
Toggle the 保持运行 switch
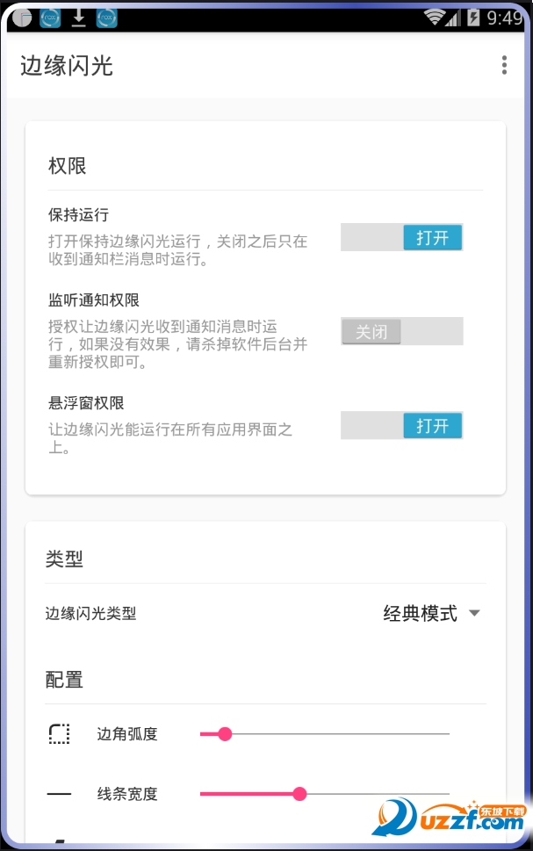point(402,237)
